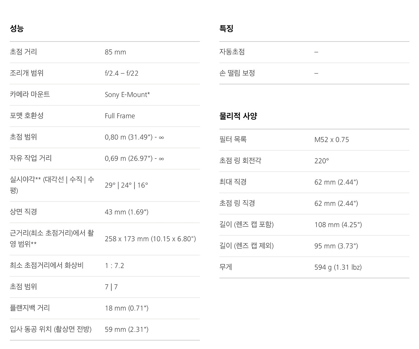Click the 조리개 범위 row label
Viewport: 419px width, 349px height.
point(27,73)
